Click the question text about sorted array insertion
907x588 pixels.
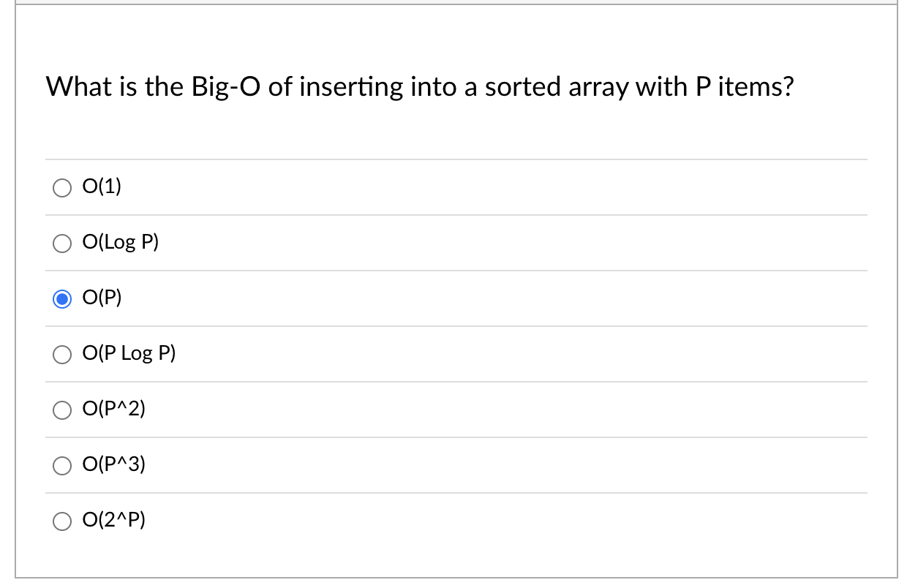point(419,86)
